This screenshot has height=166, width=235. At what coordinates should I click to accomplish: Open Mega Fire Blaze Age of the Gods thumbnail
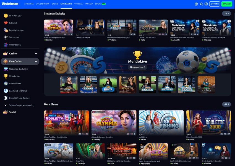(59, 151)
